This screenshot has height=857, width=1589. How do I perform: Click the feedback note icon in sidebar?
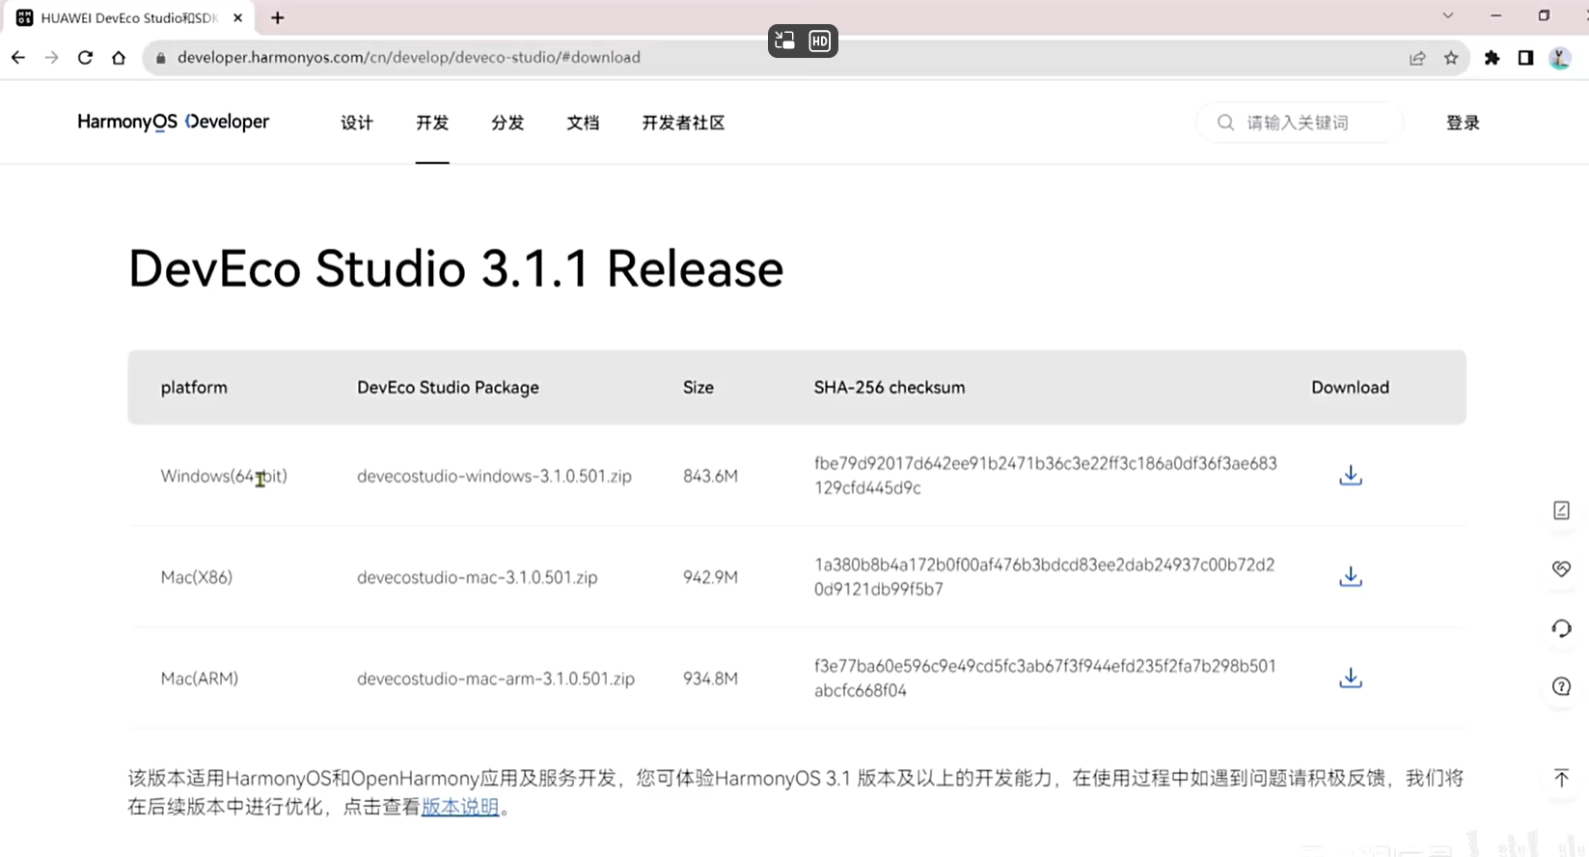1561,511
